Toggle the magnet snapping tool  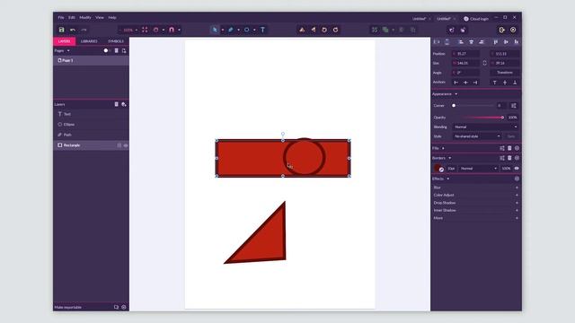coord(172,30)
